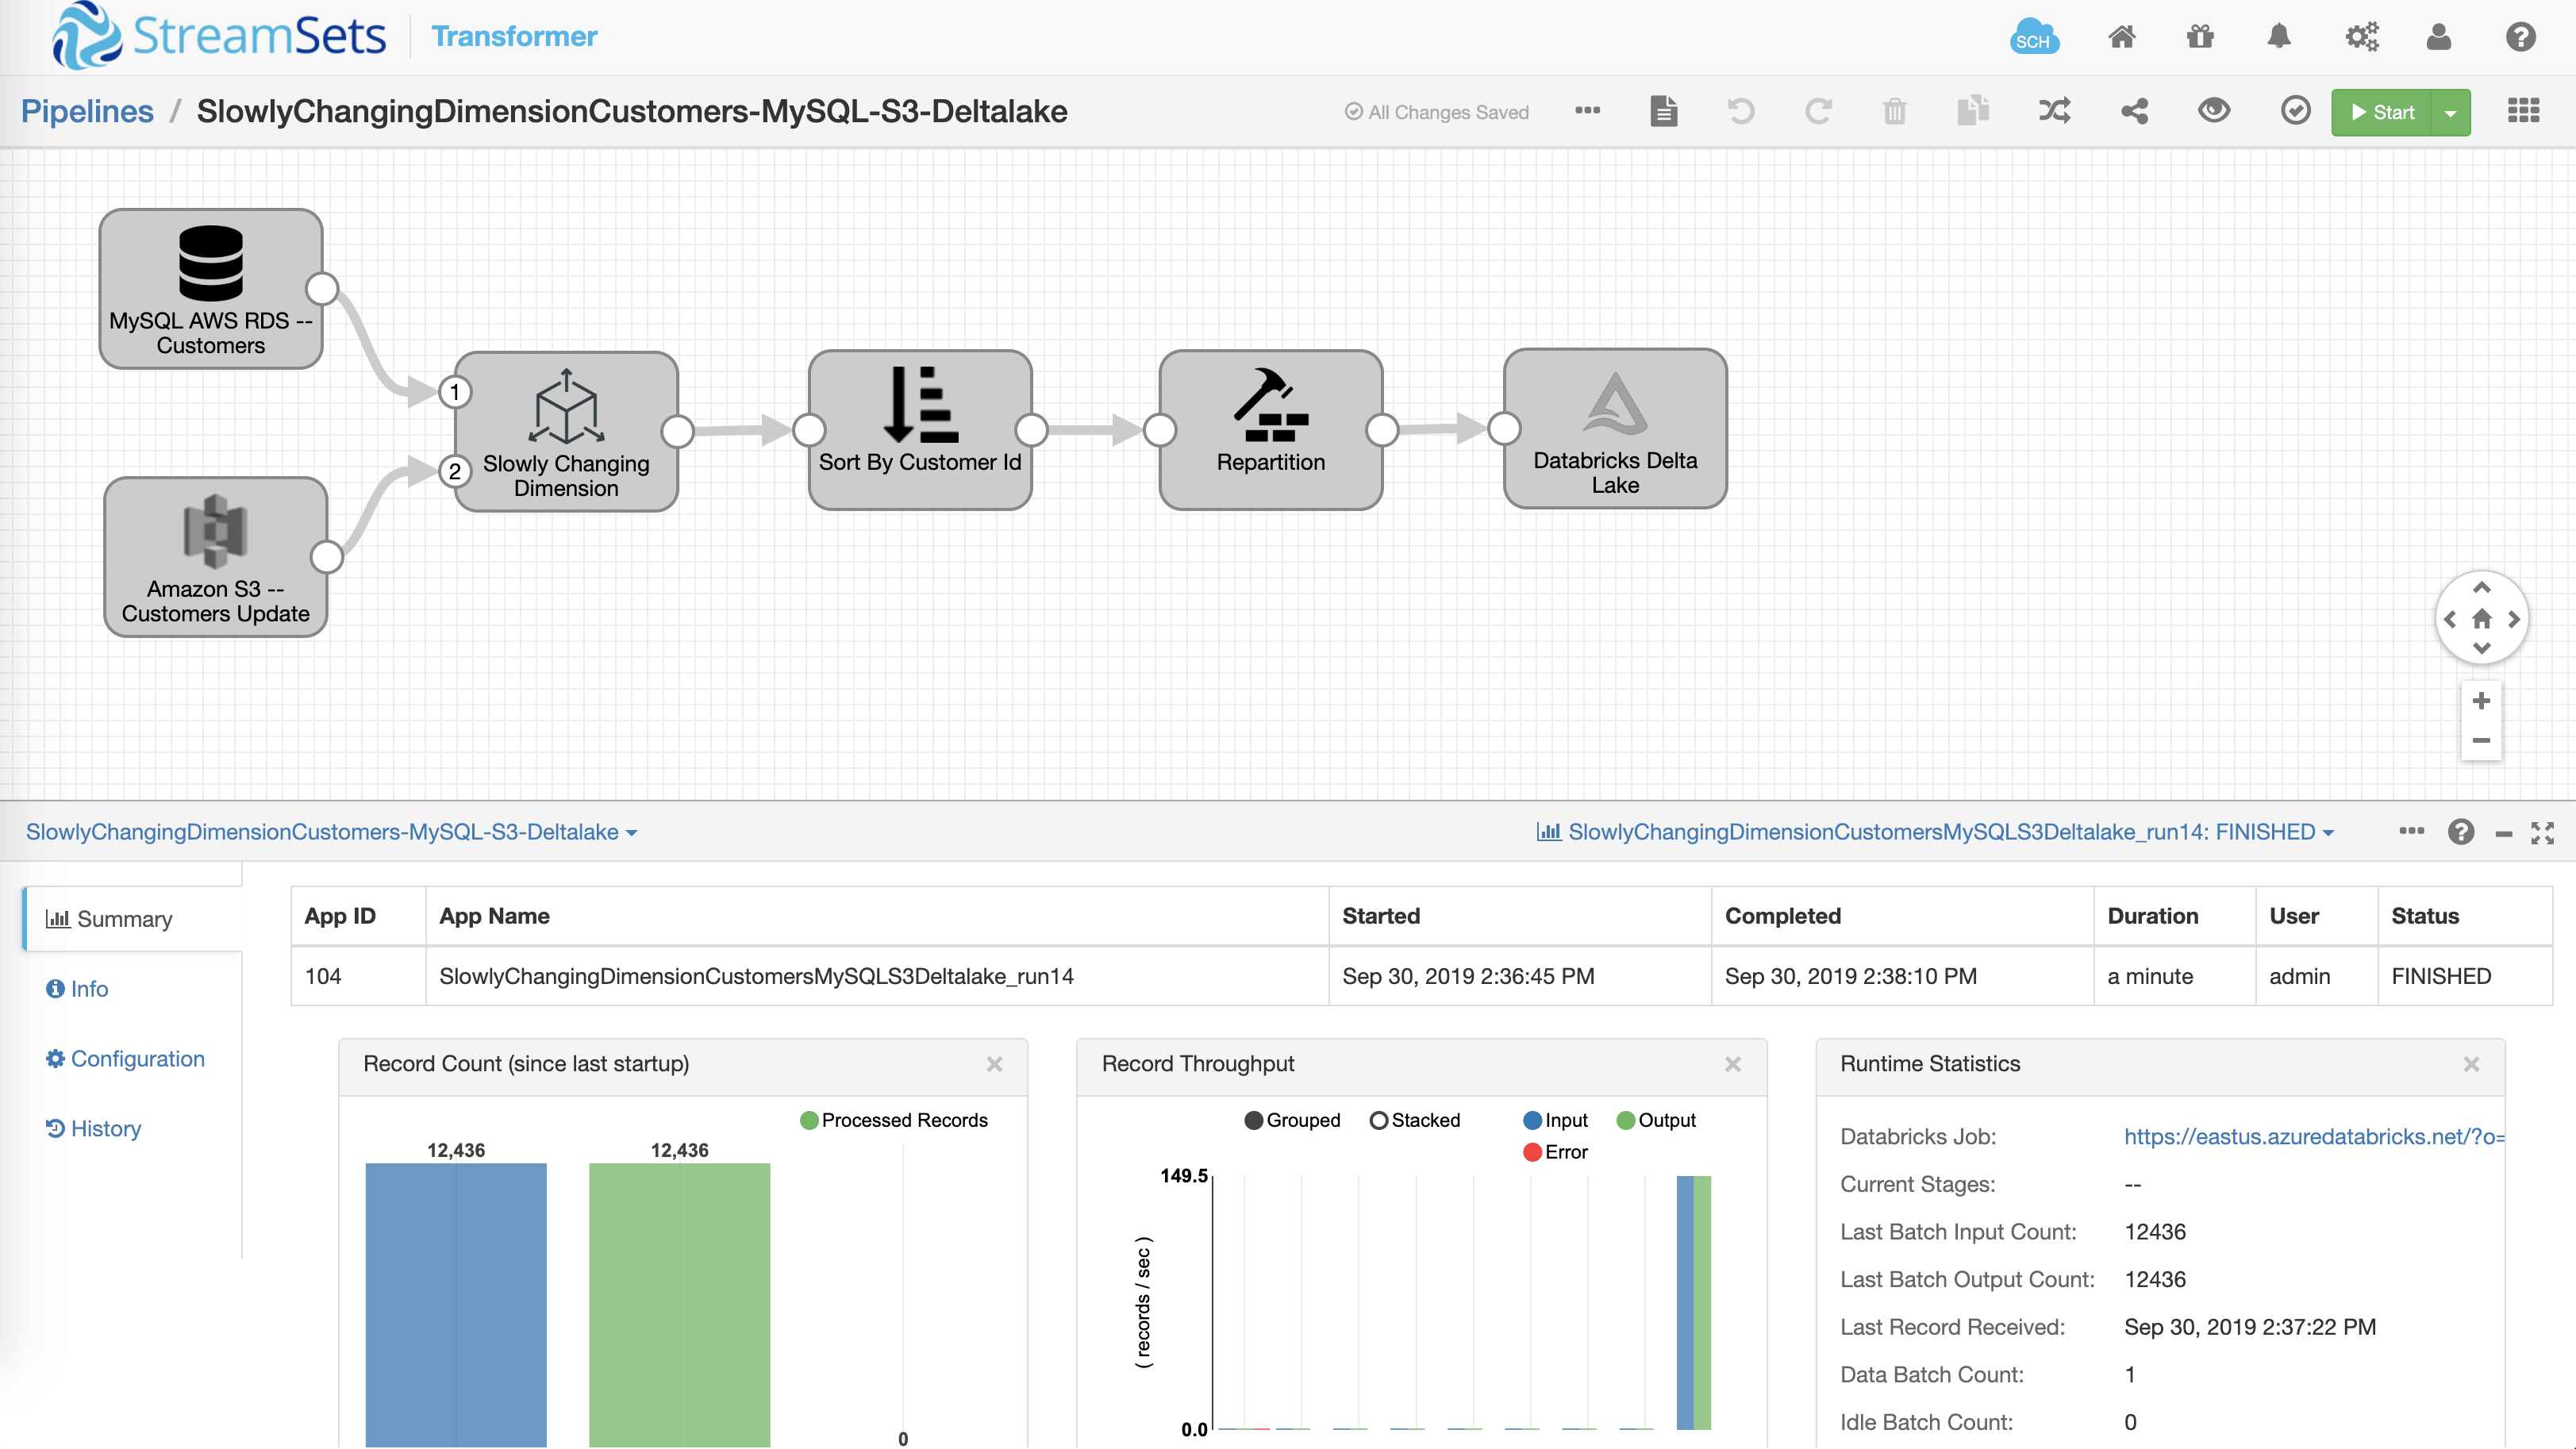Click the Undo arrow icon
Viewport: 2576px width, 1449px height.
pyautogui.click(x=1740, y=111)
